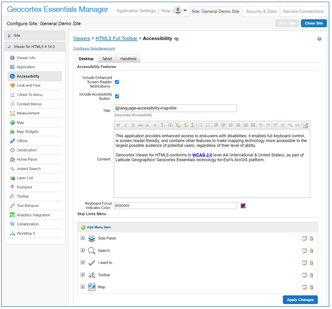Apply superscript formatting in the editor
This screenshot has height=309, width=332.
click(x=155, y=125)
